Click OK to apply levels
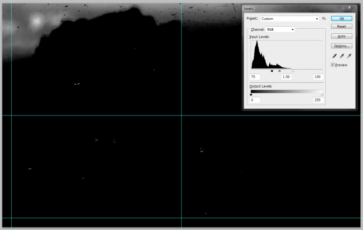The image size is (363, 230). 341,18
